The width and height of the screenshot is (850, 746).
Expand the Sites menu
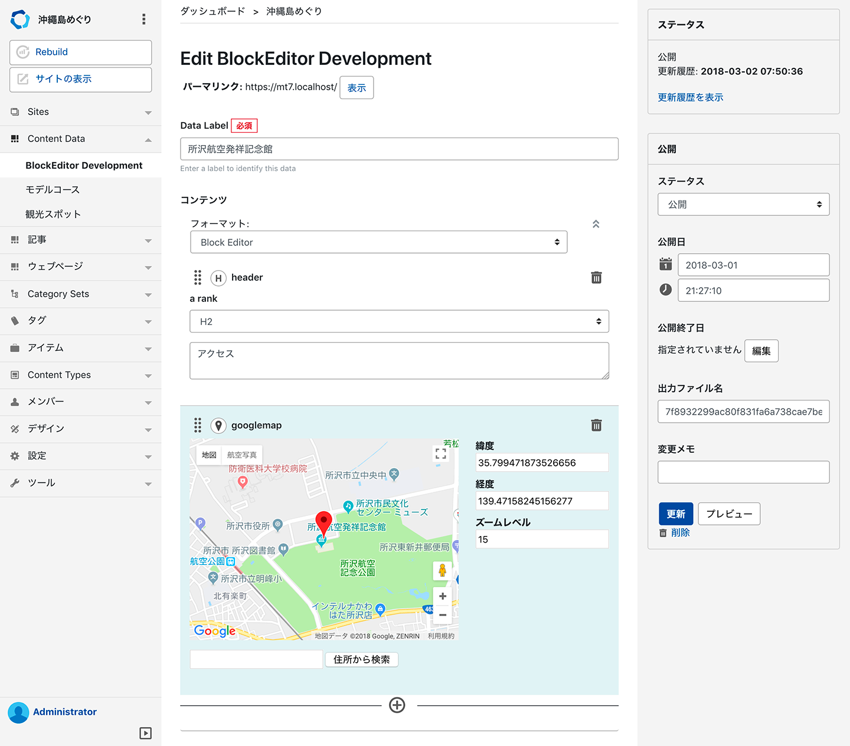pyautogui.click(x=81, y=112)
